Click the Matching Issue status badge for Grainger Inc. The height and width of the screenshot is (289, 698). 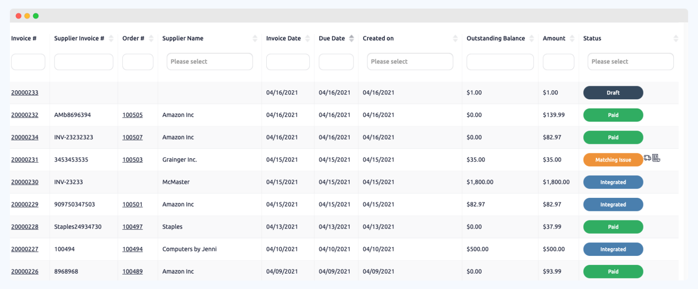[x=613, y=159]
